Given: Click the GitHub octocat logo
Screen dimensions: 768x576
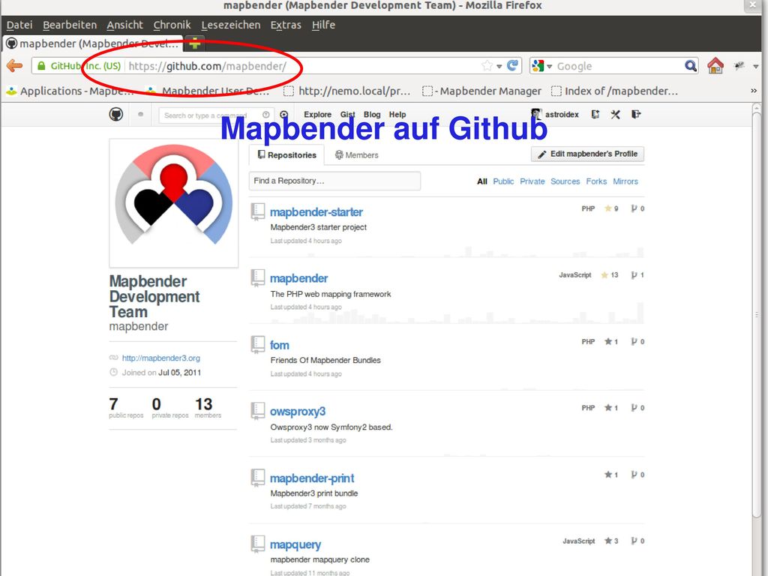Looking at the screenshot, I should tap(116, 115).
